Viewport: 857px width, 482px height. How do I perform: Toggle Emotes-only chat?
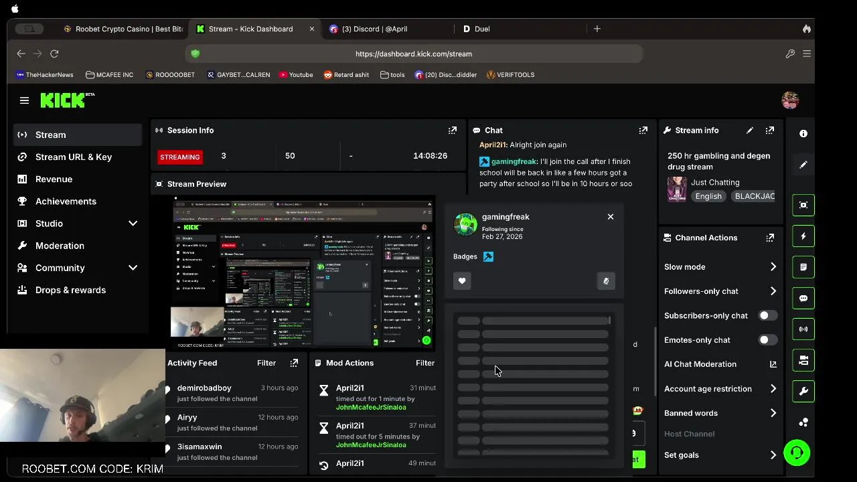[768, 340]
